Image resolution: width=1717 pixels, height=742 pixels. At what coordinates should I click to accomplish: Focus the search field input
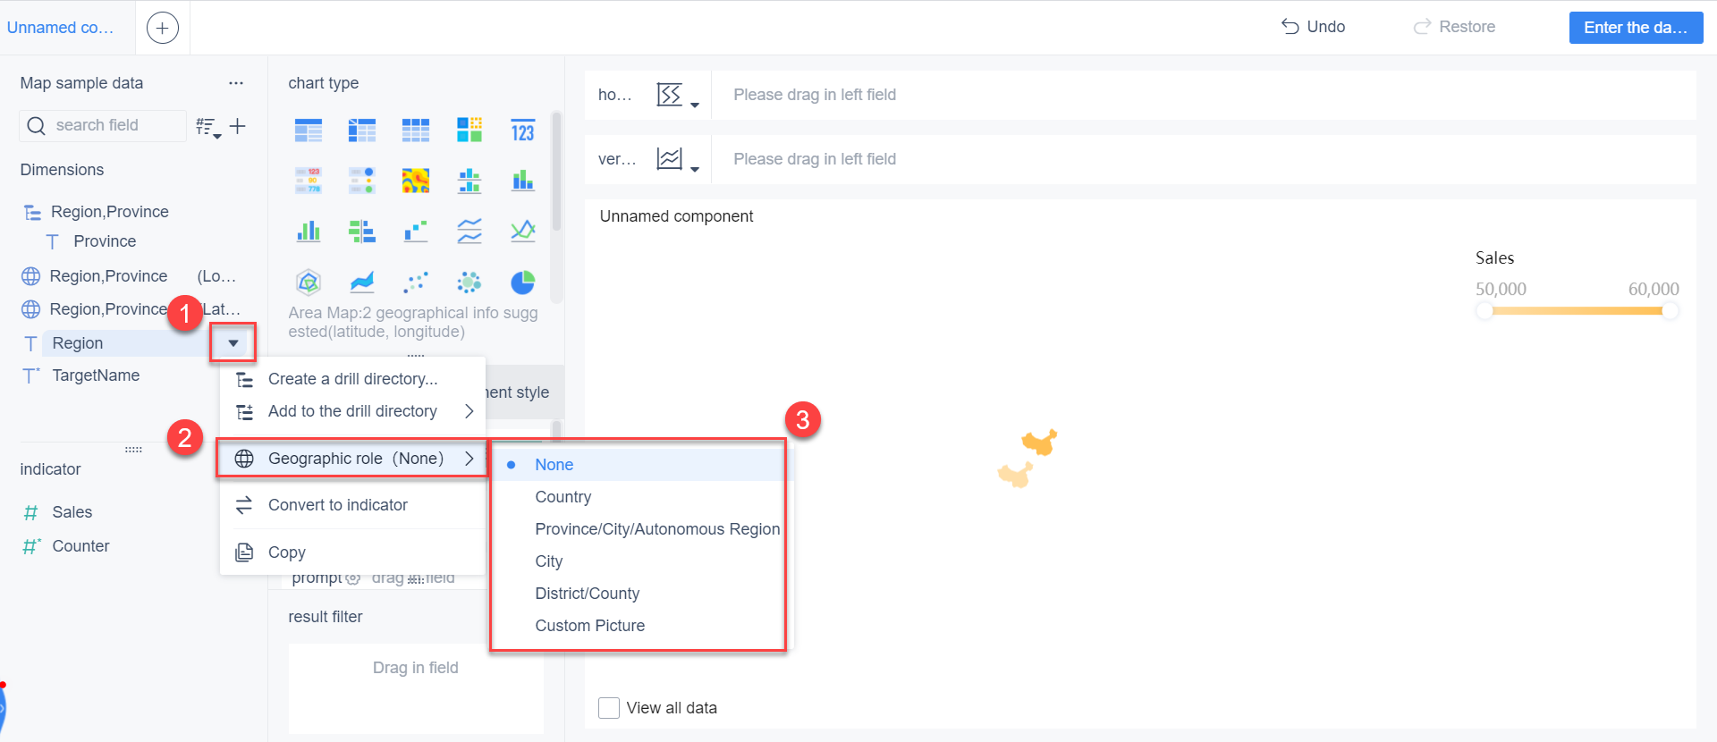(103, 125)
